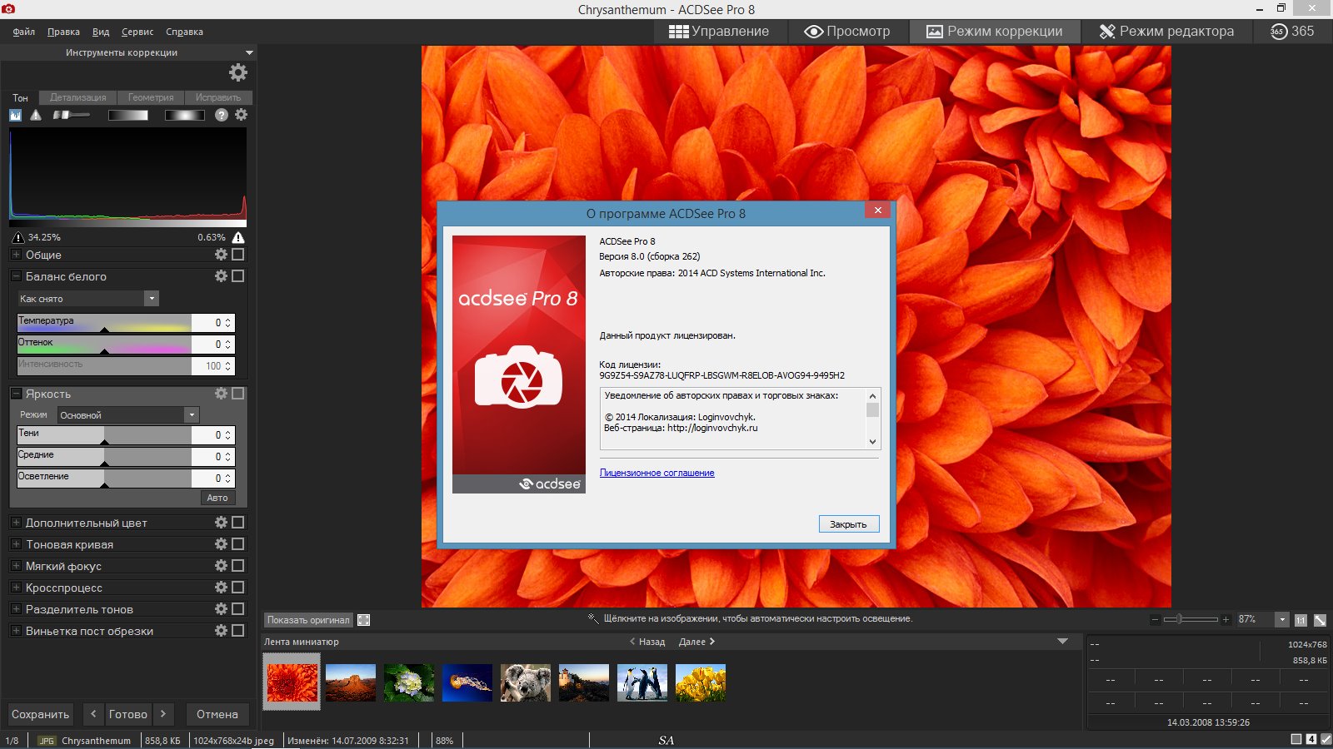
Task: Click the color label square in status bar
Action: coord(1296,739)
